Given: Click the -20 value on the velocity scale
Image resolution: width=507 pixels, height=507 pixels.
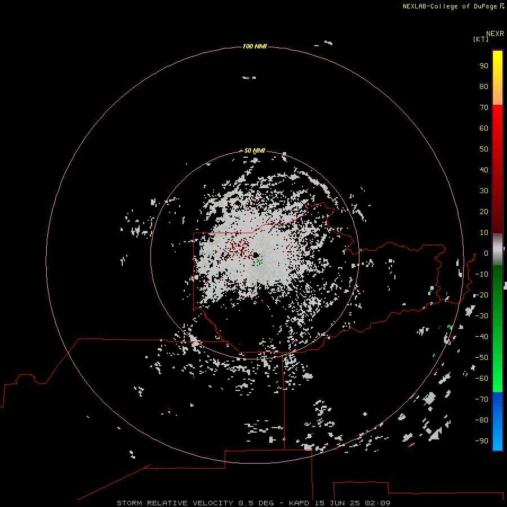Looking at the screenshot, I should click(x=482, y=295).
